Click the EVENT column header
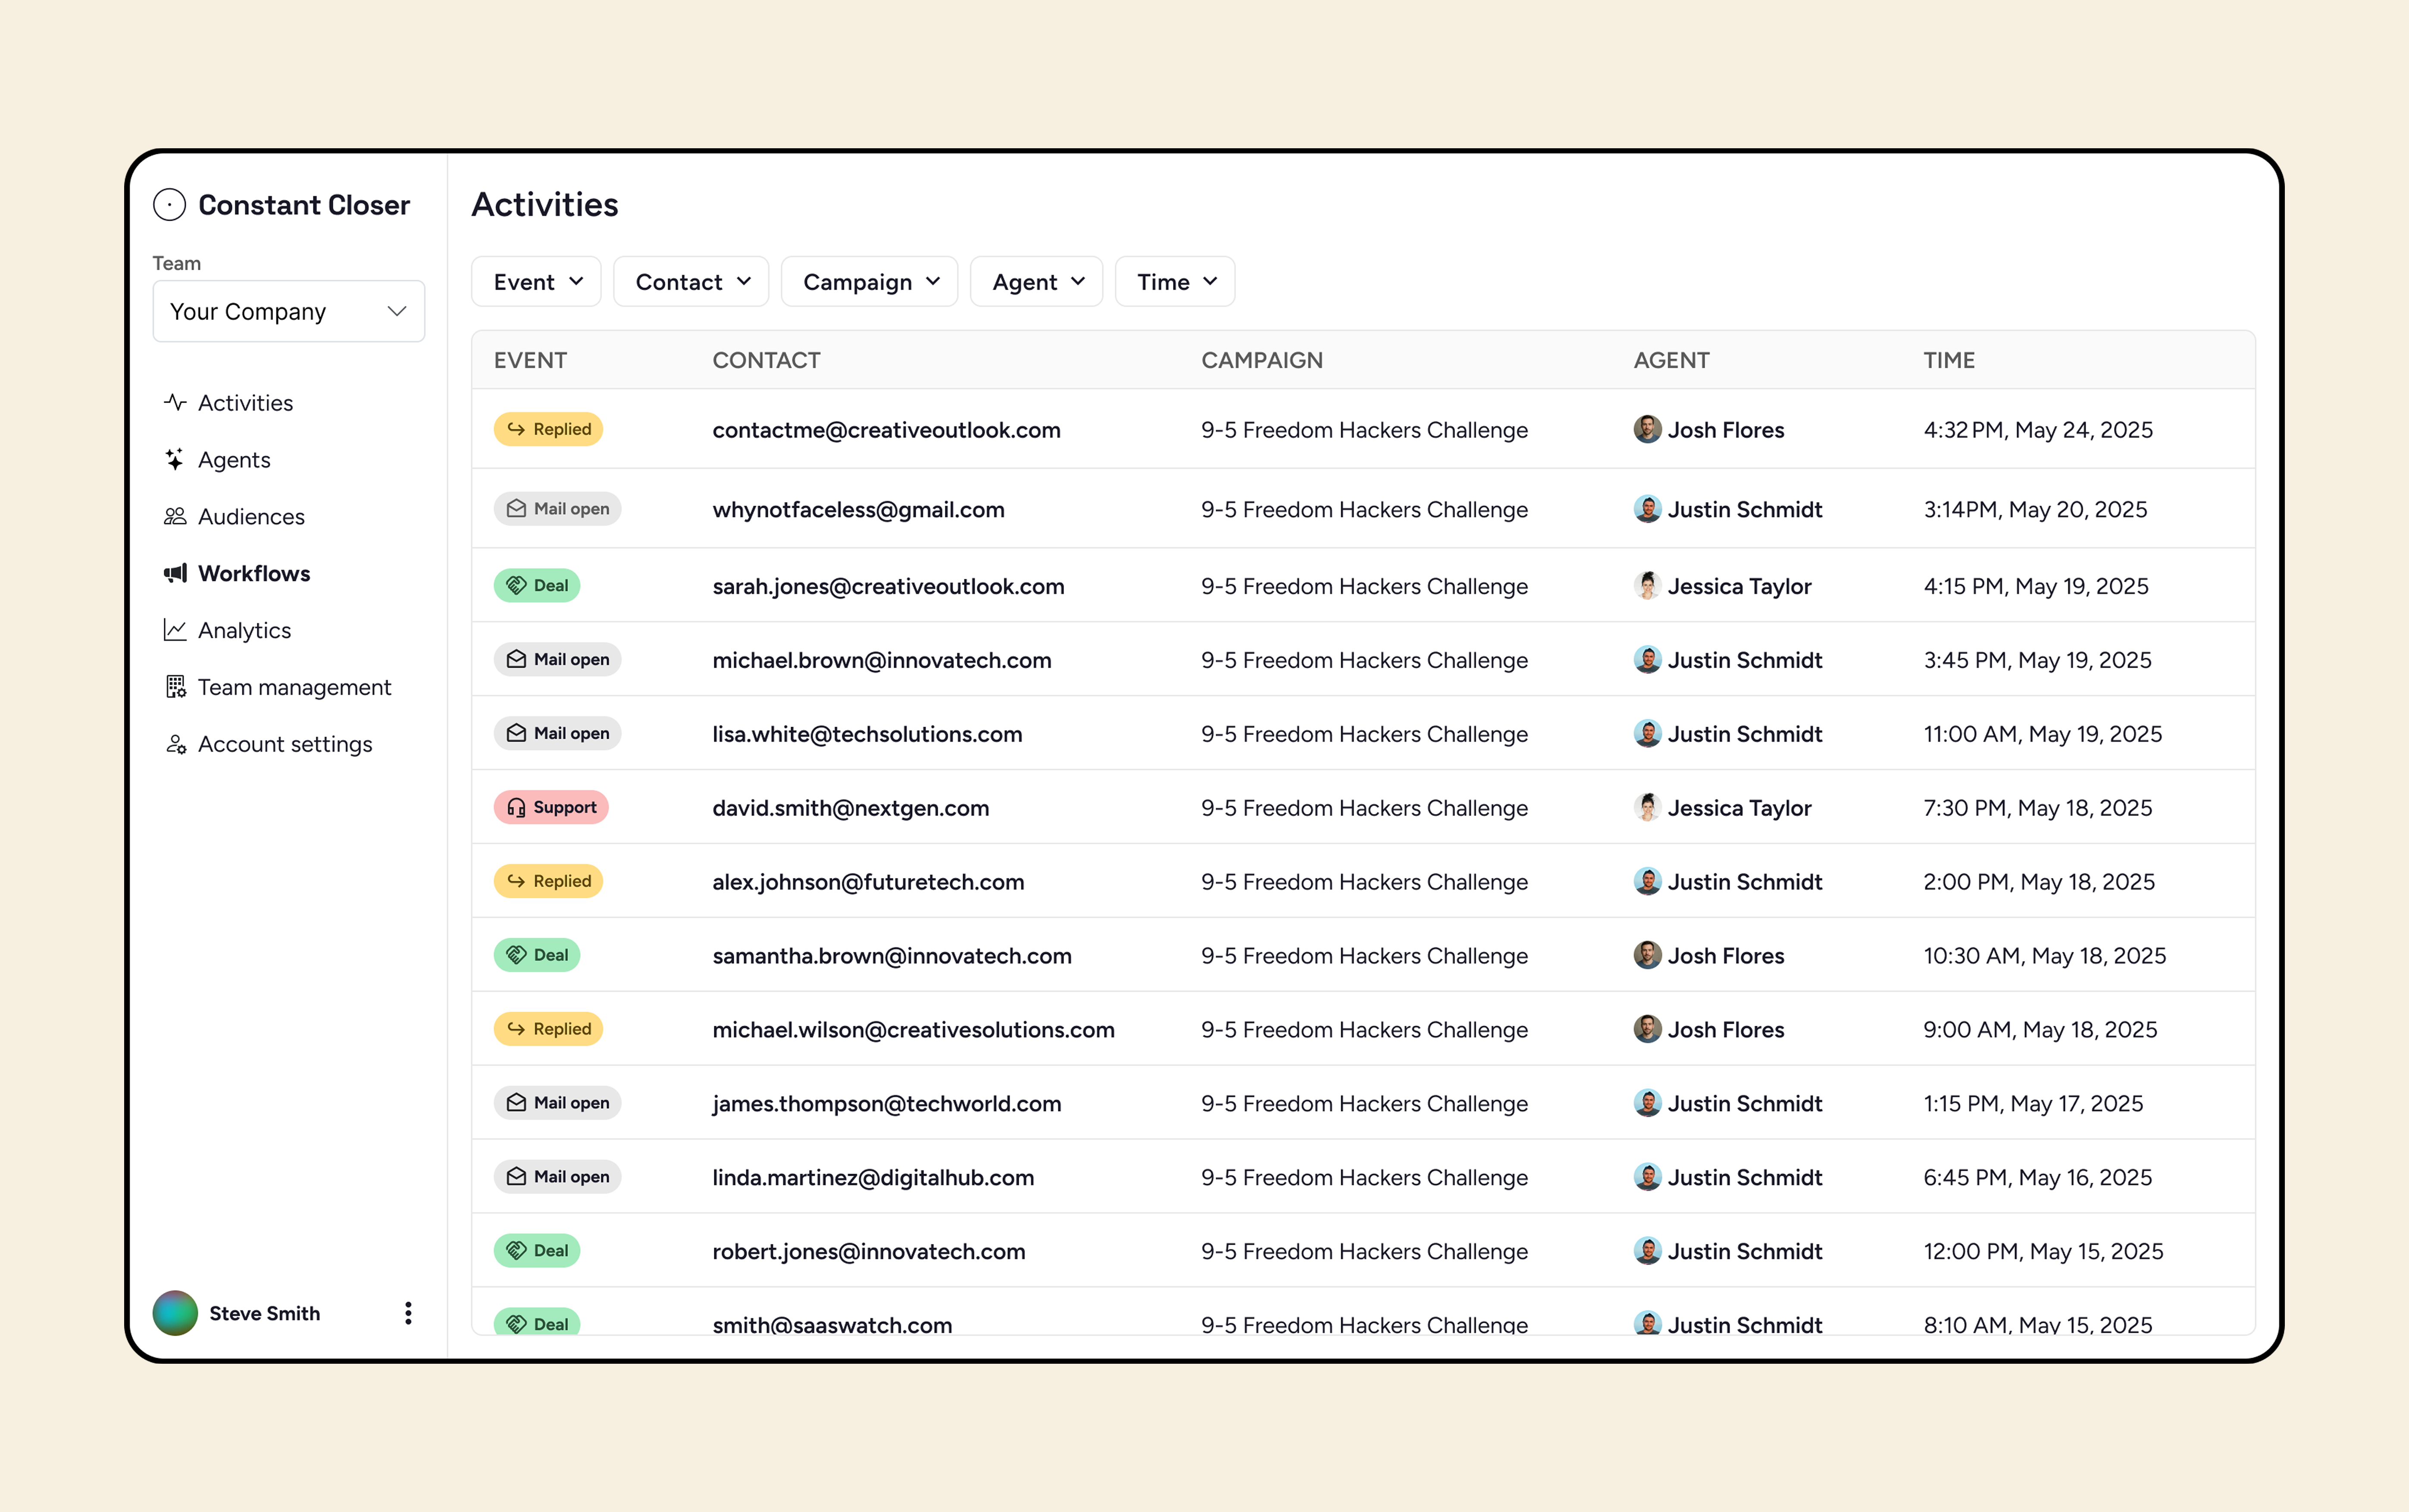This screenshot has height=1512, width=2409. click(x=530, y=361)
